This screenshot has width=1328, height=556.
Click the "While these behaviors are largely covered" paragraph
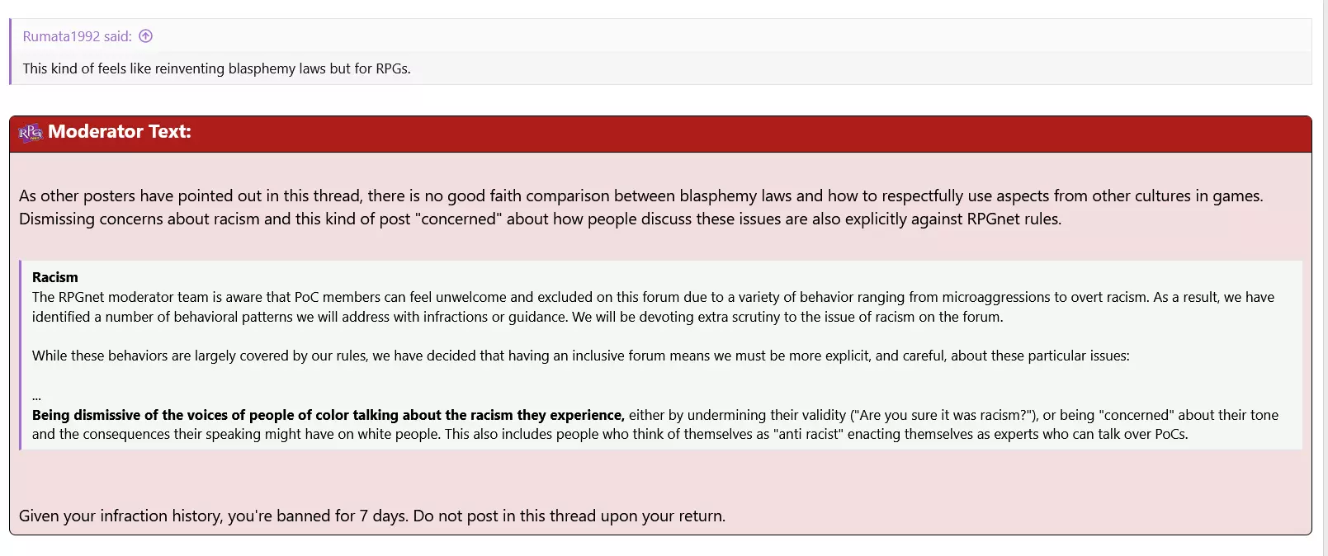(x=581, y=356)
